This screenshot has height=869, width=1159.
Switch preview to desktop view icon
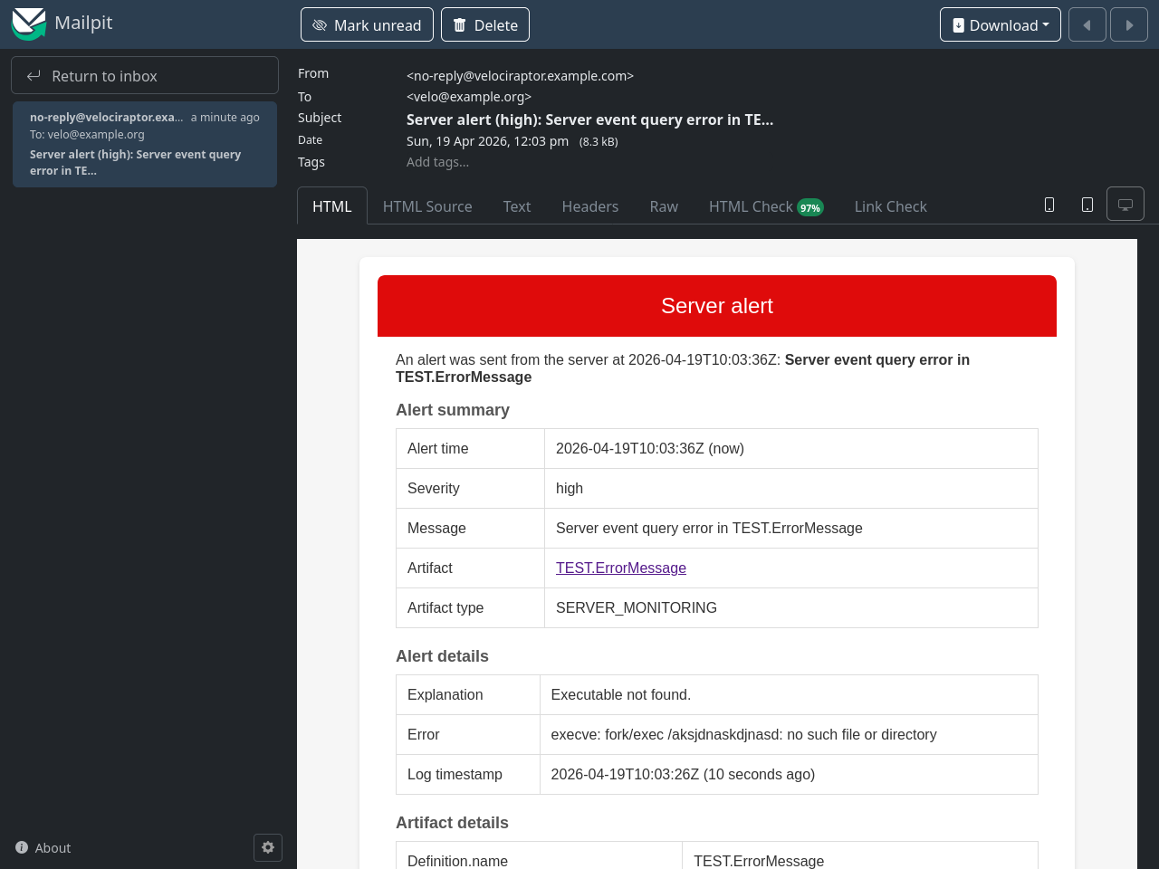(1125, 205)
